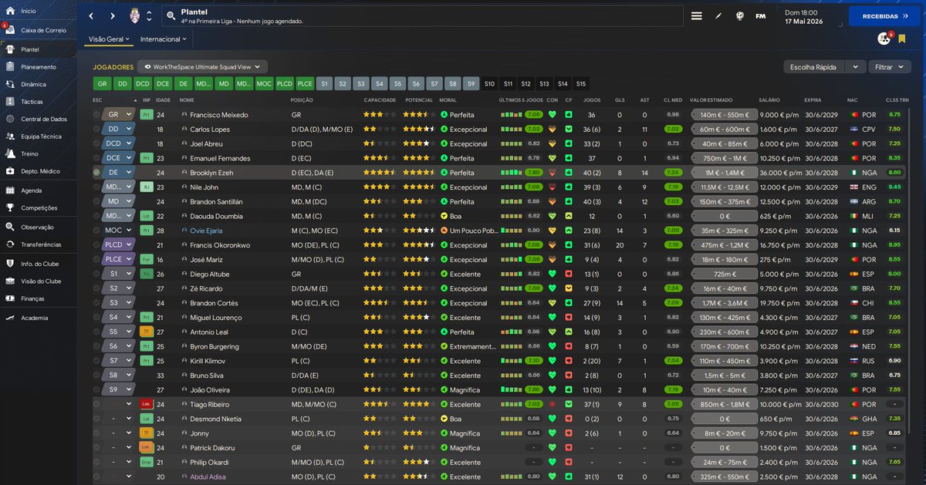Tick selection circle for Ovie Ejaria

coord(96,231)
